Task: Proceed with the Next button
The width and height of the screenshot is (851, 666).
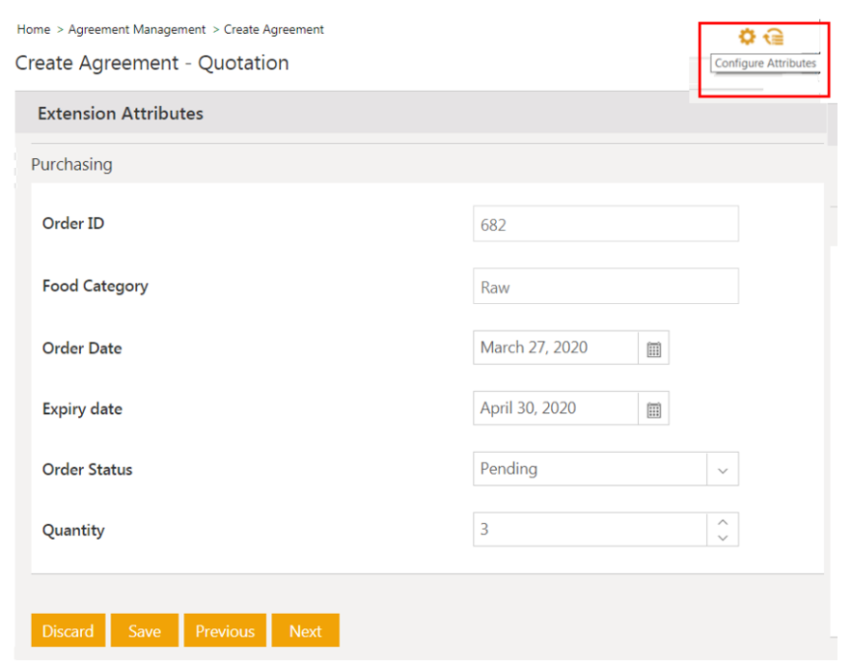Action: point(305,631)
